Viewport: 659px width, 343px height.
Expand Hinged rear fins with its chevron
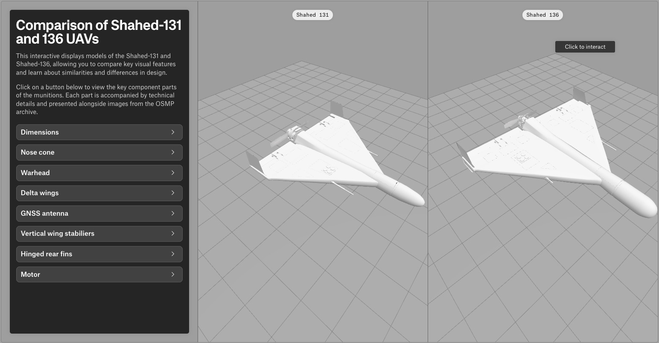[173, 254]
